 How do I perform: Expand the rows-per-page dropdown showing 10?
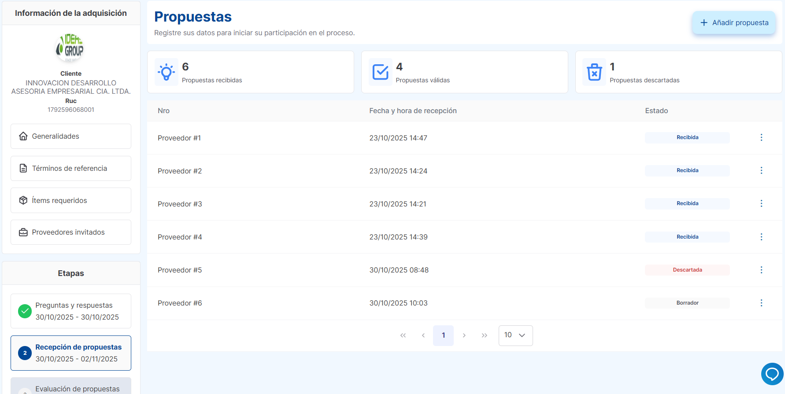(x=515, y=335)
